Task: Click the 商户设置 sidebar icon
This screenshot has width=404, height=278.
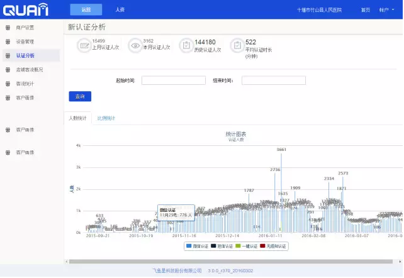Action: click(8, 28)
